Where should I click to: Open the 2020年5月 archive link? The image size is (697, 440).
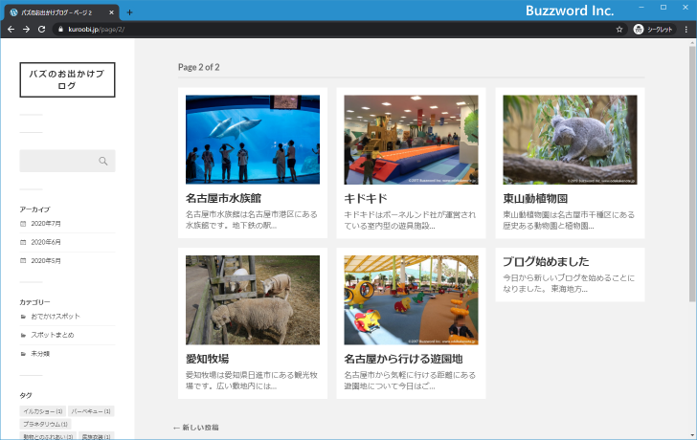pyautogui.click(x=46, y=260)
